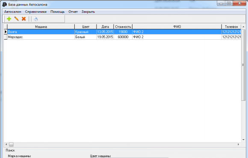The height and width of the screenshot is (158, 248).
Task: Open the Помощь menu
Action: (x=58, y=12)
